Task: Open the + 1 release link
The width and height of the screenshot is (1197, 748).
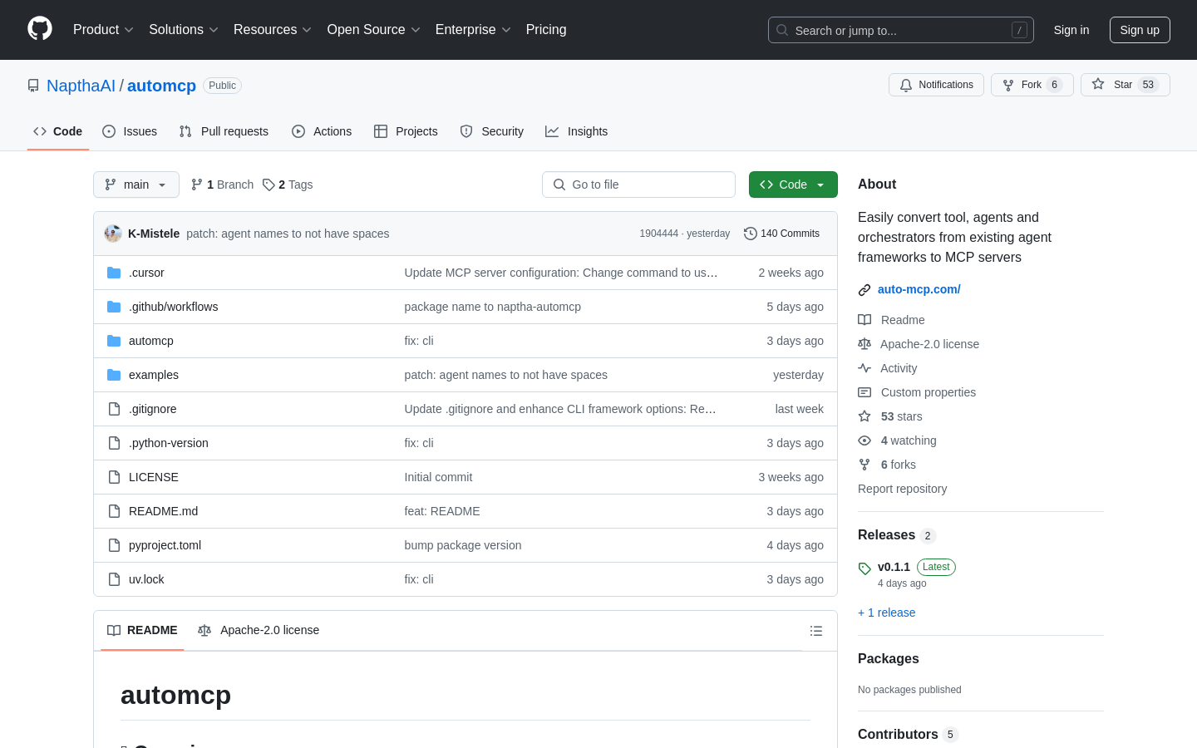Action: (x=886, y=613)
